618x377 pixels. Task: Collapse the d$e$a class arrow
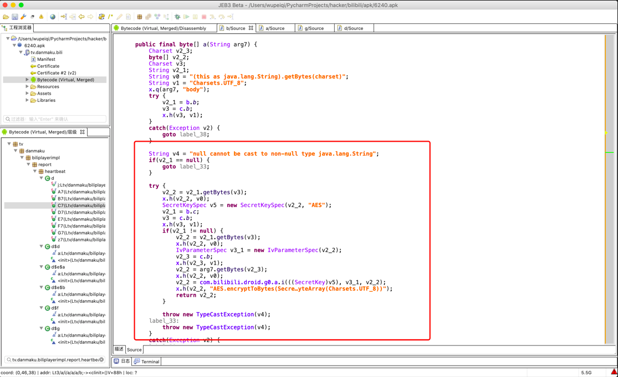[41, 267]
